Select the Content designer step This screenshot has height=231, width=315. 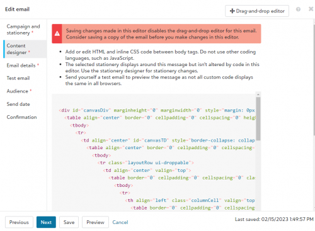(18, 49)
